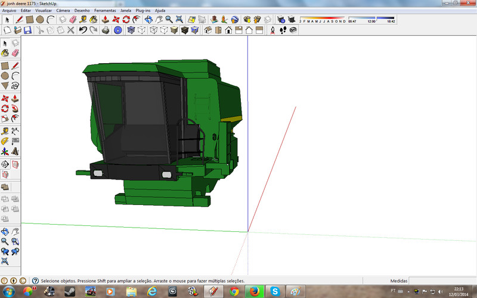477x298 pixels.
Task: Toggle Back Edges display
Action: [x=141, y=30]
